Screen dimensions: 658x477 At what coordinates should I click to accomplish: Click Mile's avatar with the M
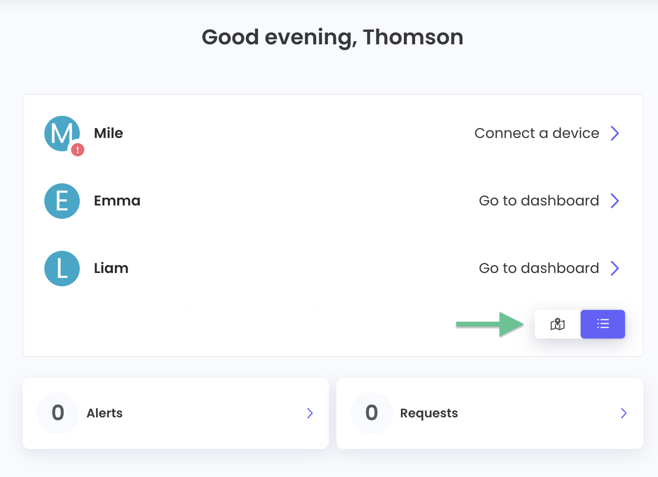62,133
